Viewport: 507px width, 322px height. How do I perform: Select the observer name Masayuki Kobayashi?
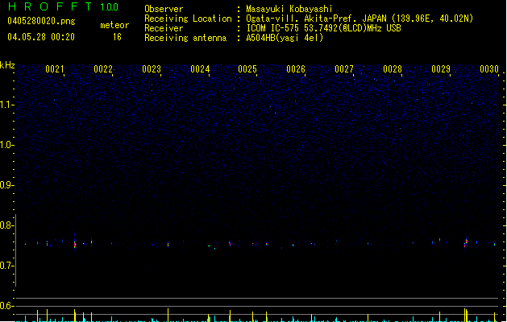pyautogui.click(x=289, y=9)
